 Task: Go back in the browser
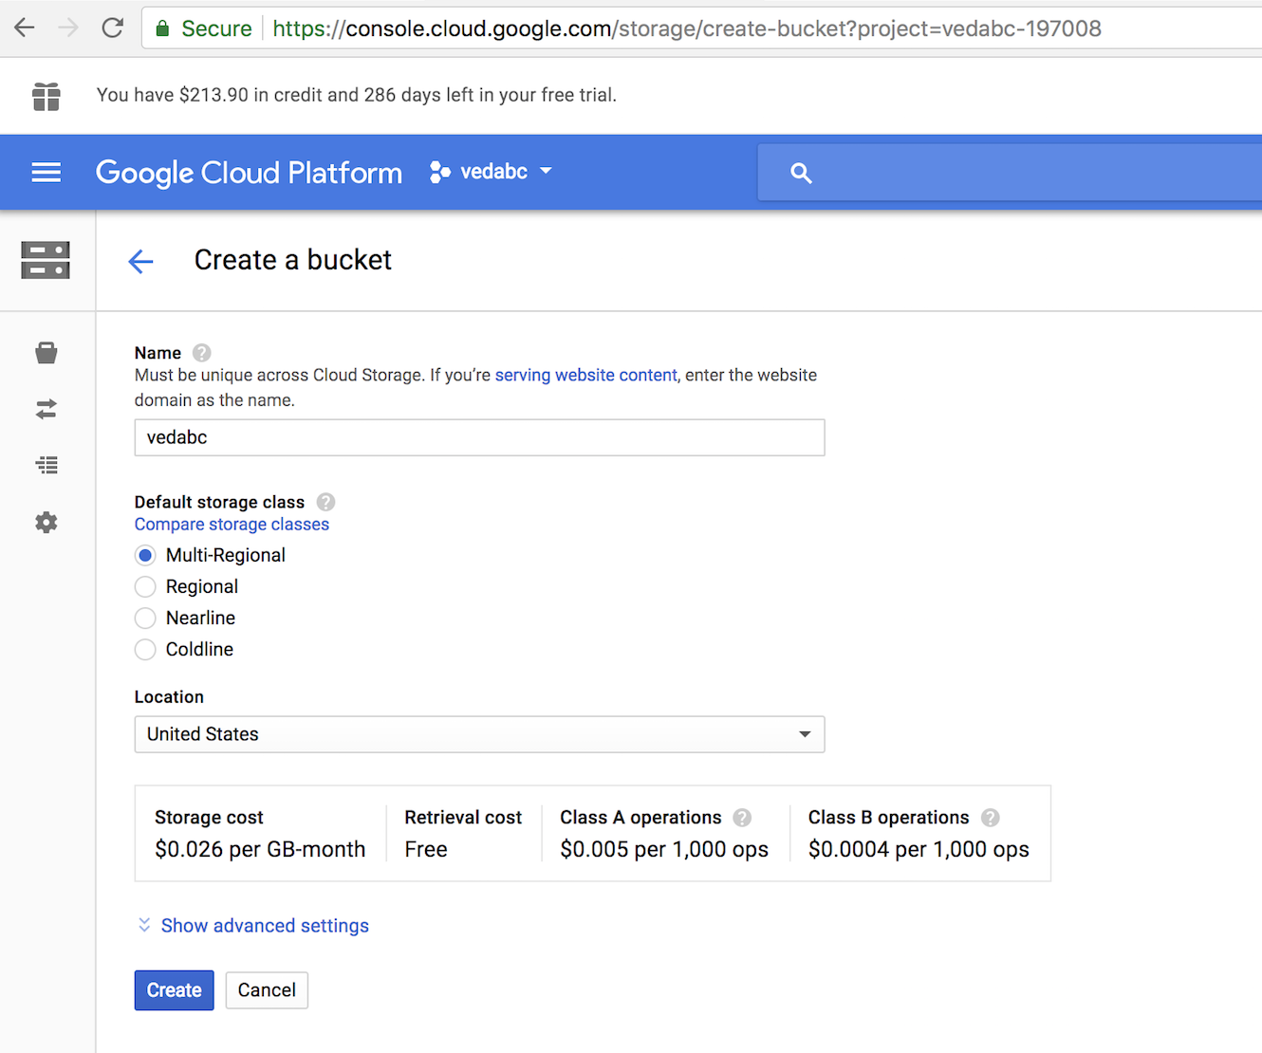[25, 28]
